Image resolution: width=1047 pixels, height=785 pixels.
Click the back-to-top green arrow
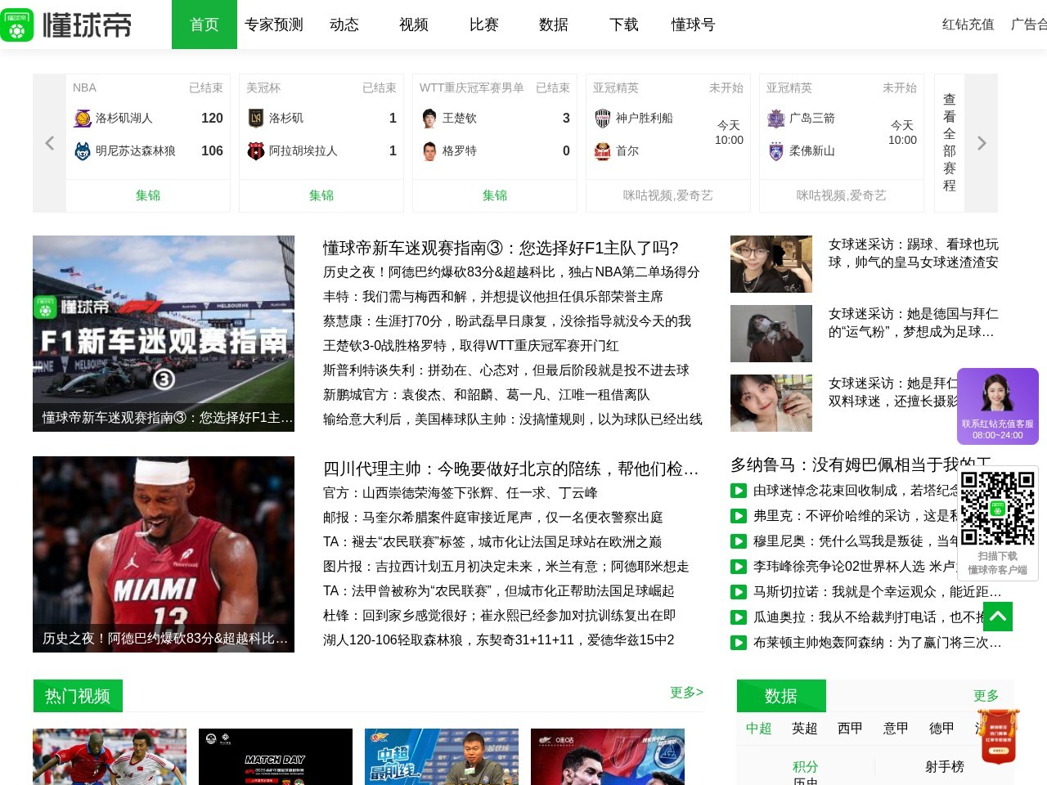click(997, 617)
